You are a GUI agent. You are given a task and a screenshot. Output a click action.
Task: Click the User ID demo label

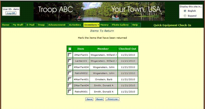pyautogui.click(x=11, y=9)
